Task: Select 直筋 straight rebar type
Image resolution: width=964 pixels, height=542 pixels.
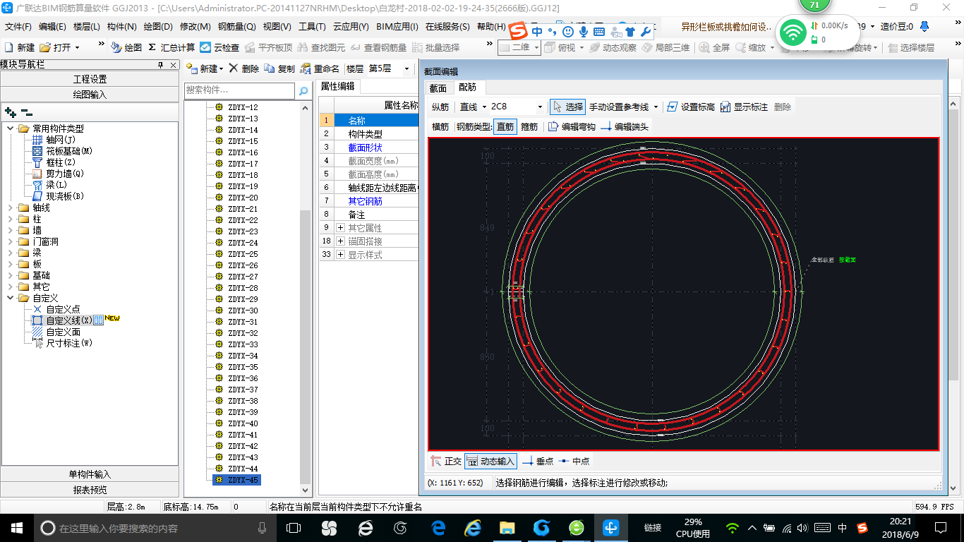Action: coord(505,126)
